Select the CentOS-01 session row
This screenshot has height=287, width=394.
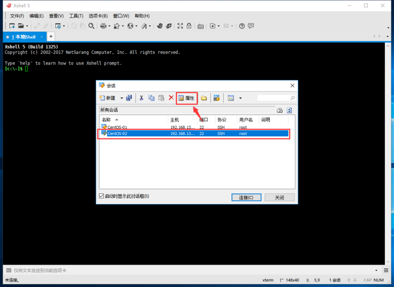tap(194, 128)
